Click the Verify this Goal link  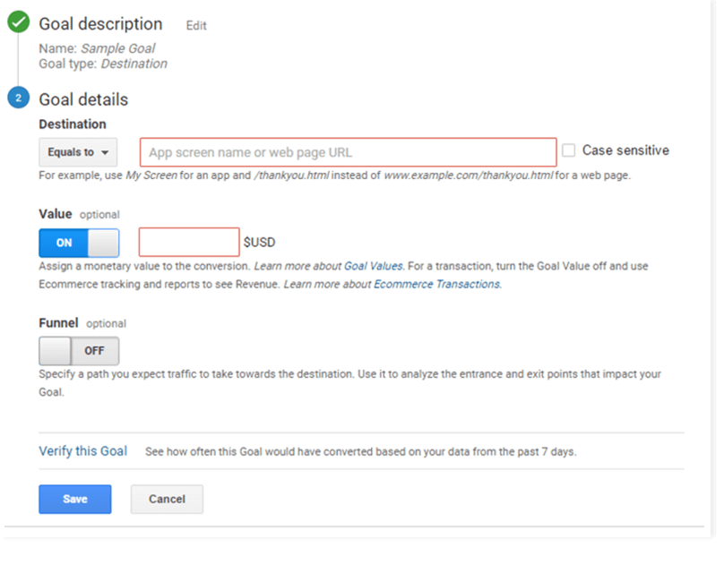pyautogui.click(x=82, y=451)
